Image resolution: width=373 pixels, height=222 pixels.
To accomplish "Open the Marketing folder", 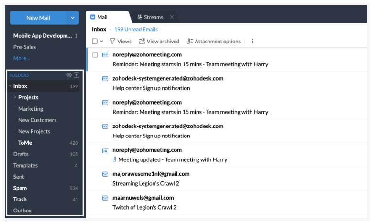I will [x=31, y=109].
